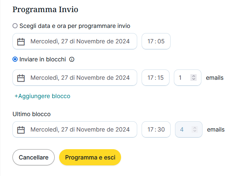Select minutes '30' in Ultimo blocco time

coord(161,130)
